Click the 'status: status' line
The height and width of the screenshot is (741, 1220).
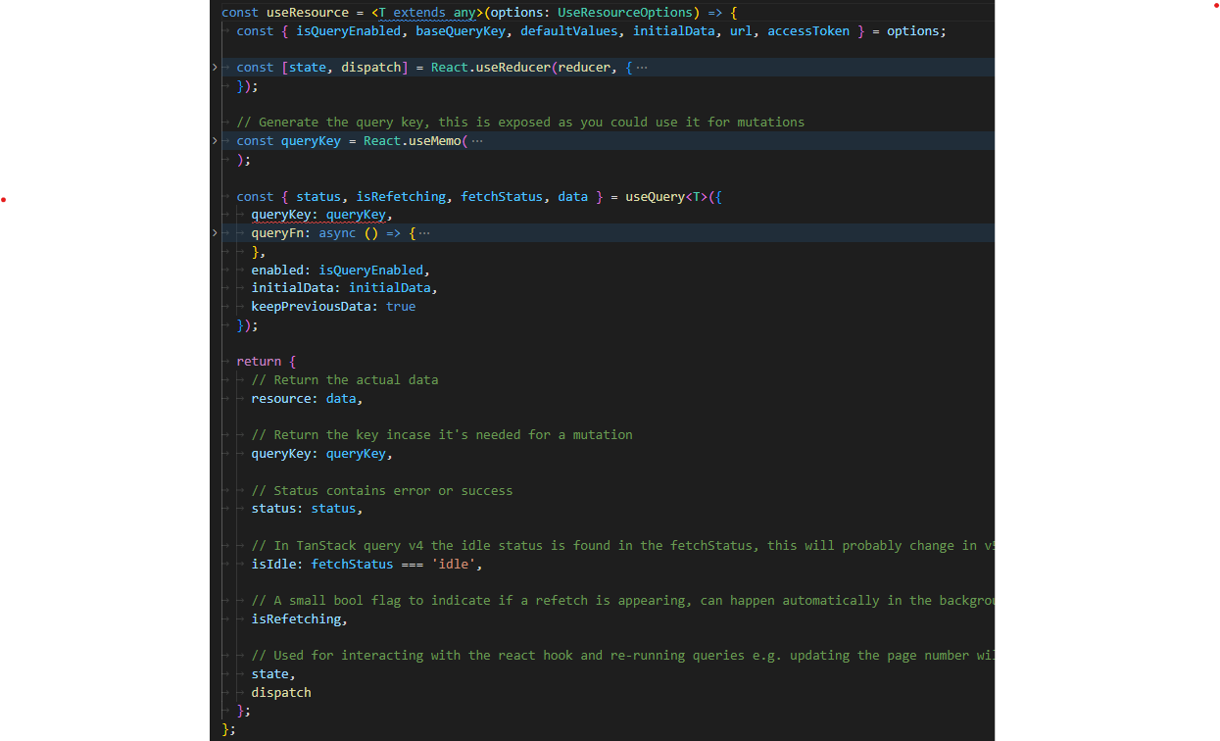(307, 509)
